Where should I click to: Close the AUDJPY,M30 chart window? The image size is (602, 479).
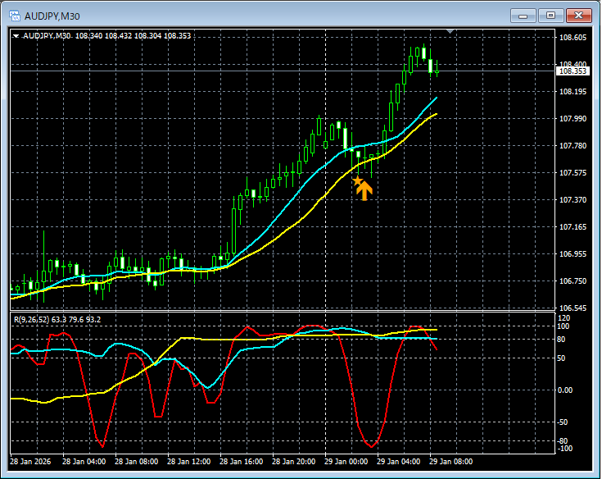[x=578, y=16]
